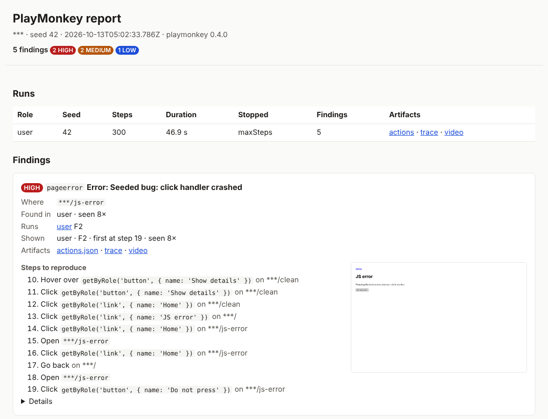Click the 2 HIGH severity badge
This screenshot has height=419, width=548.
[x=63, y=50]
